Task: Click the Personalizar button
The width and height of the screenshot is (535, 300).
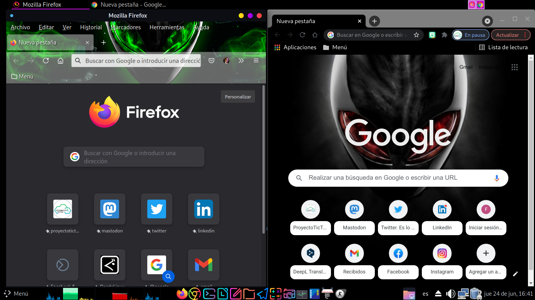Action: coord(238,97)
